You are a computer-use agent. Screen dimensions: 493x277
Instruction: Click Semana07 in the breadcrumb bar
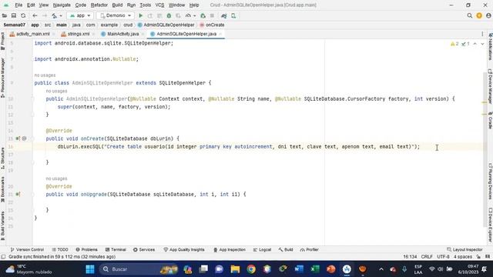14,25
